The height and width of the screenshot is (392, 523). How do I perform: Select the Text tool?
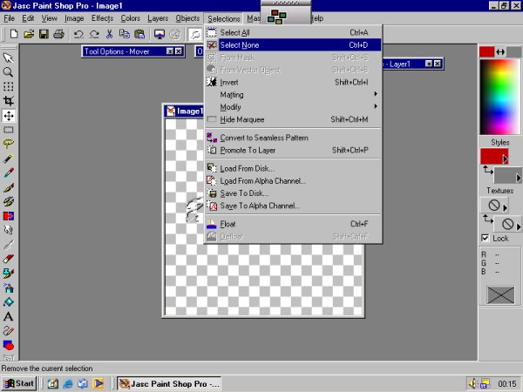pos(9,316)
